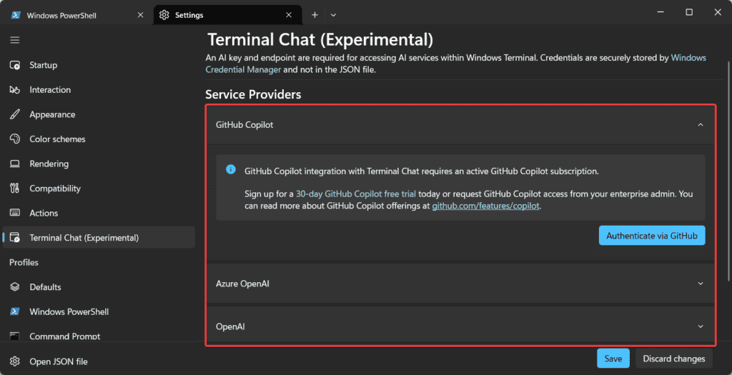Screen dimensions: 732x375
Task: Open the 30-day GitHub Copilot free trial link
Action: coord(356,194)
